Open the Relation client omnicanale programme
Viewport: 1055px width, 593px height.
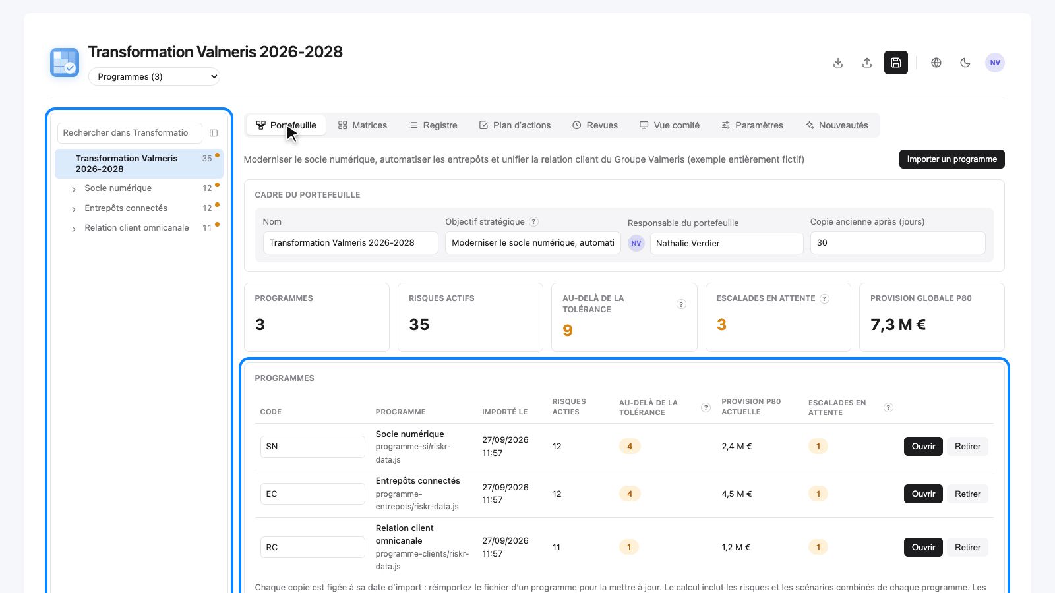coord(923,547)
